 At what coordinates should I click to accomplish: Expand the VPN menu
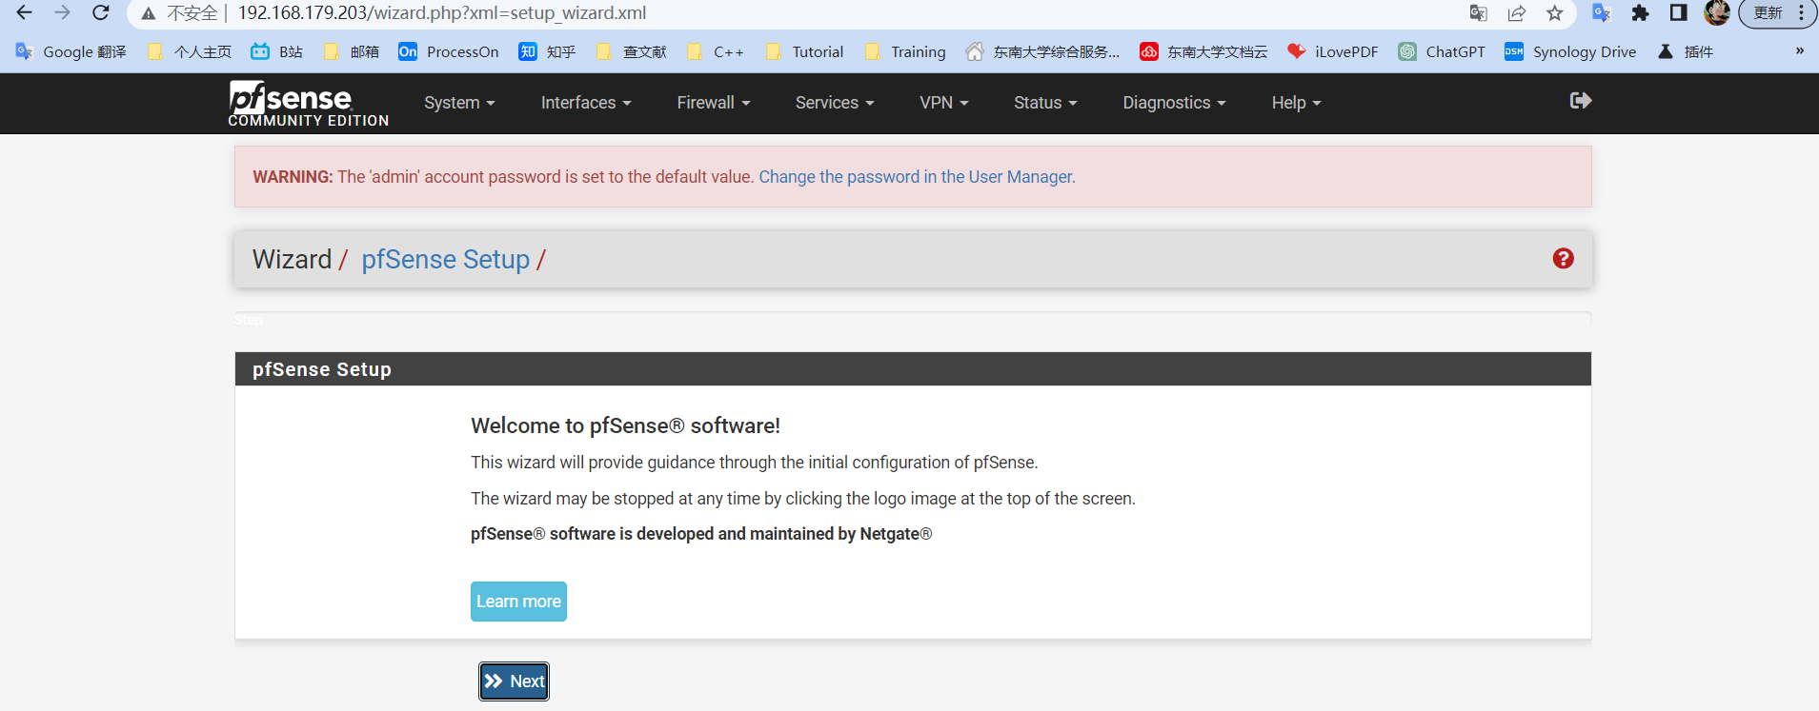pyautogui.click(x=944, y=103)
